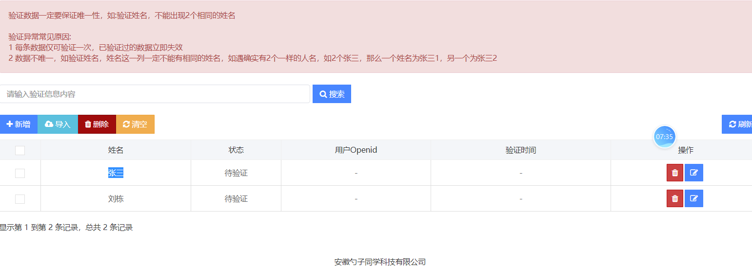This screenshot has height=266, width=752.
Task: Click the floating 07:35 timer bubble
Action: (664, 137)
